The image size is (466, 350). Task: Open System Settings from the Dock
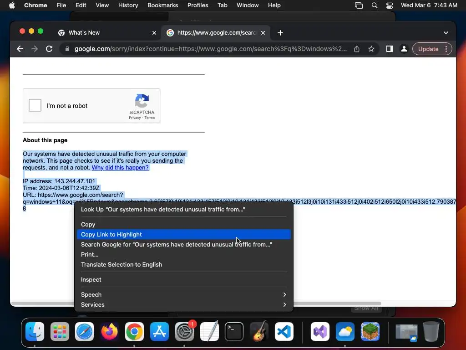coord(184,331)
